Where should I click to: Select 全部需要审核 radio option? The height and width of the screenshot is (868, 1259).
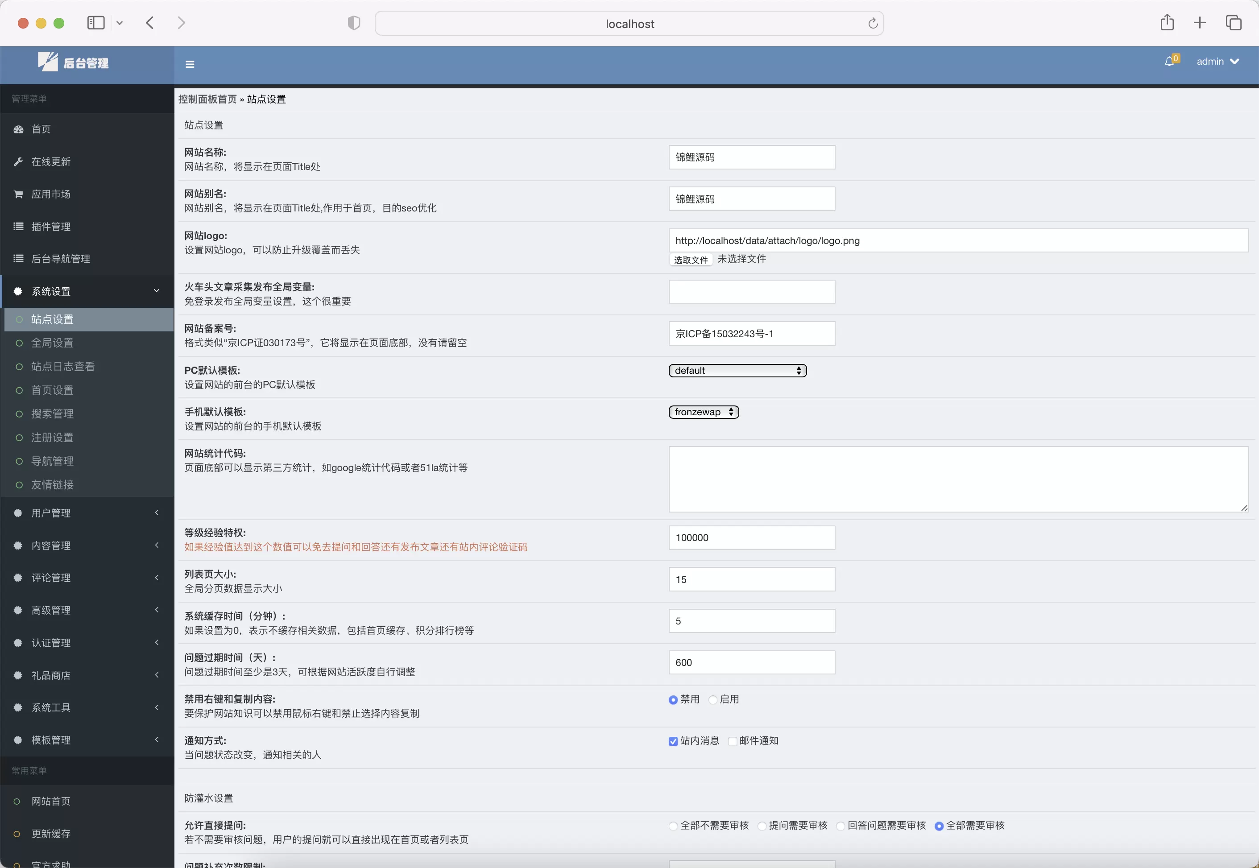point(939,826)
